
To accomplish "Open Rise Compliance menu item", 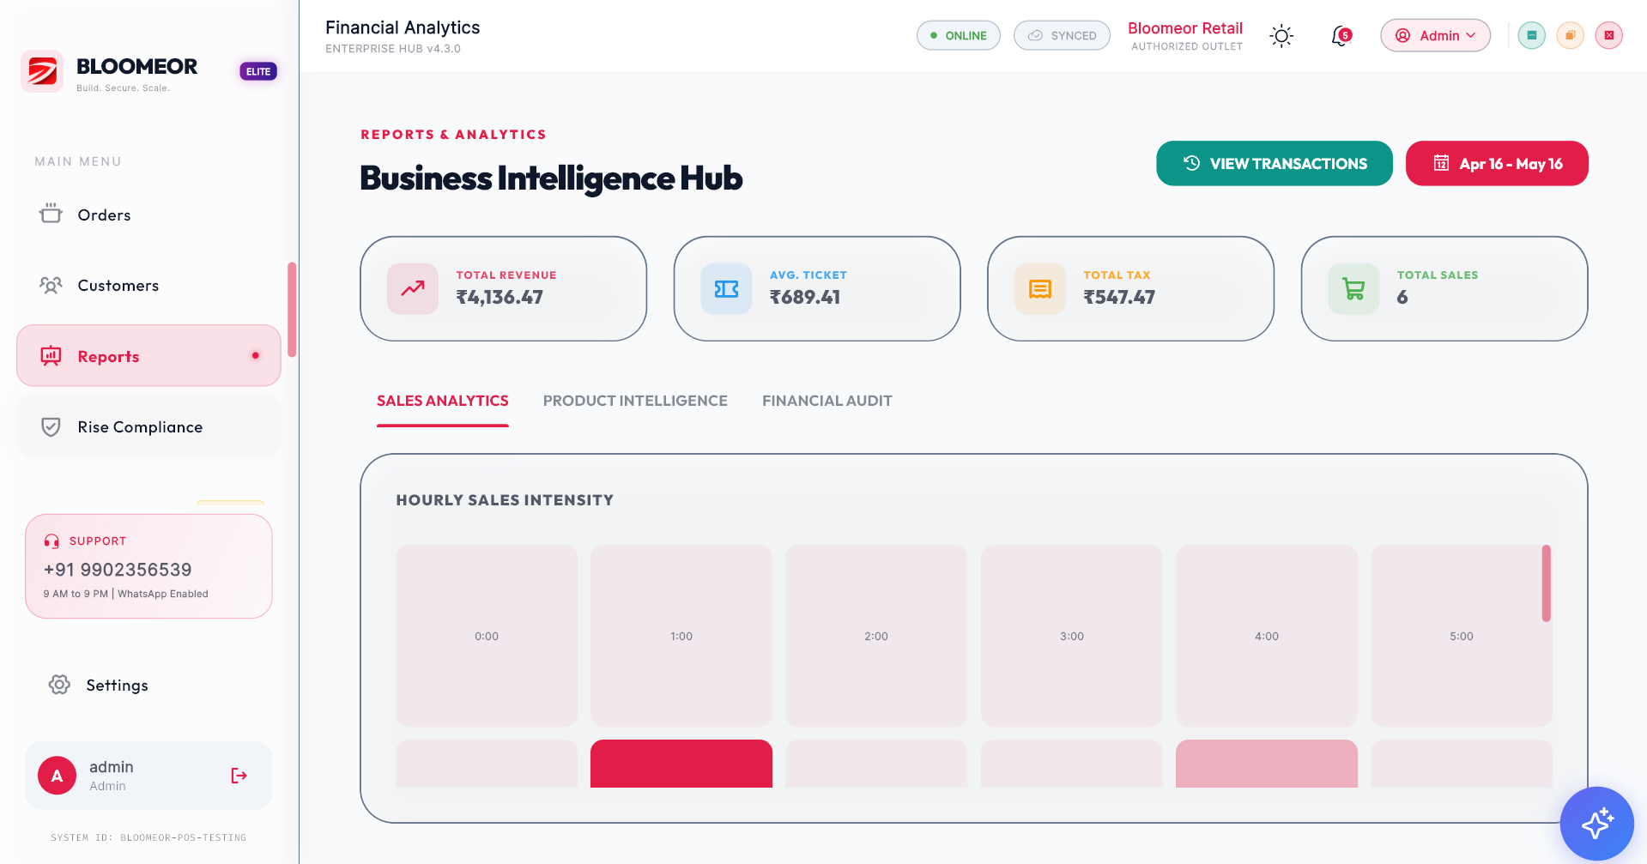I will tap(148, 426).
